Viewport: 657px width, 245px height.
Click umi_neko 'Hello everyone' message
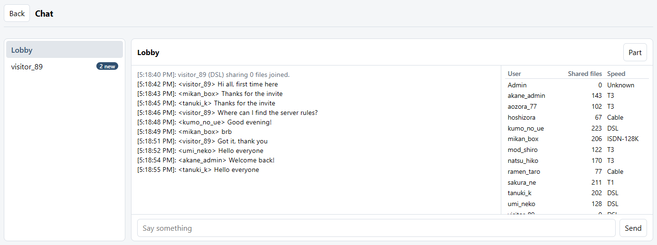click(200, 151)
